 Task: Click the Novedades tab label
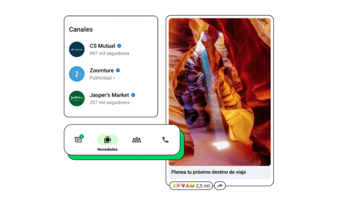108,149
